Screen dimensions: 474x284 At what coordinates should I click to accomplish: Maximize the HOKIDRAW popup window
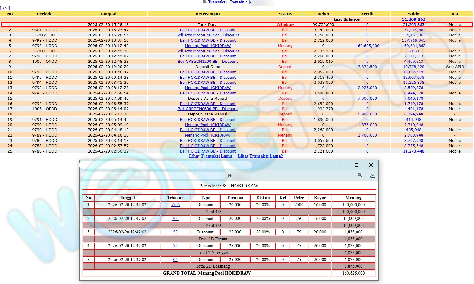(x=356, y=165)
